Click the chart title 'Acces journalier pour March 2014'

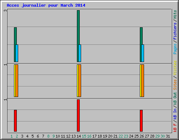46,6
